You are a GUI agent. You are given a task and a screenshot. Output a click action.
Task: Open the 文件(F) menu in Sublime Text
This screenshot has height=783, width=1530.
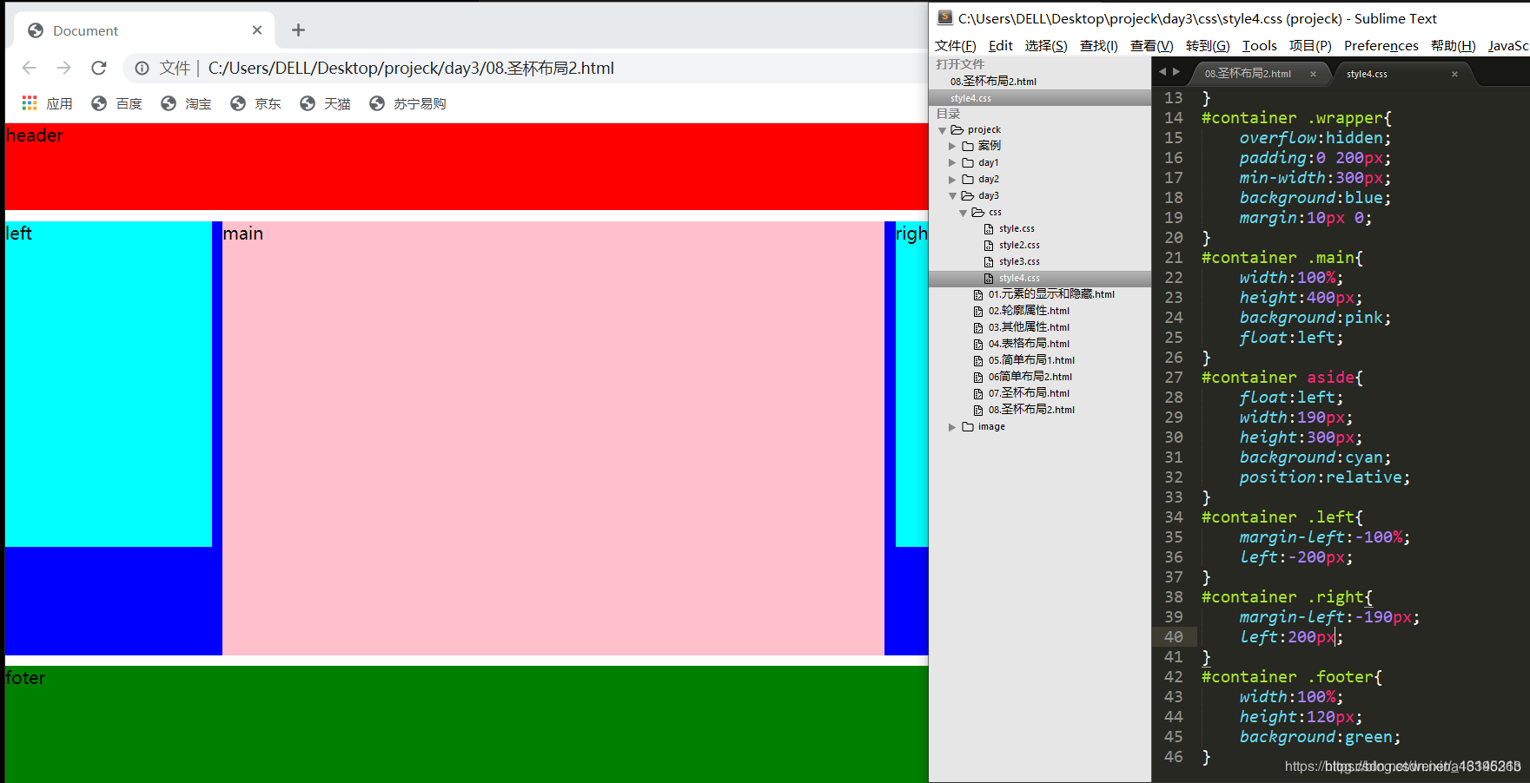955,45
